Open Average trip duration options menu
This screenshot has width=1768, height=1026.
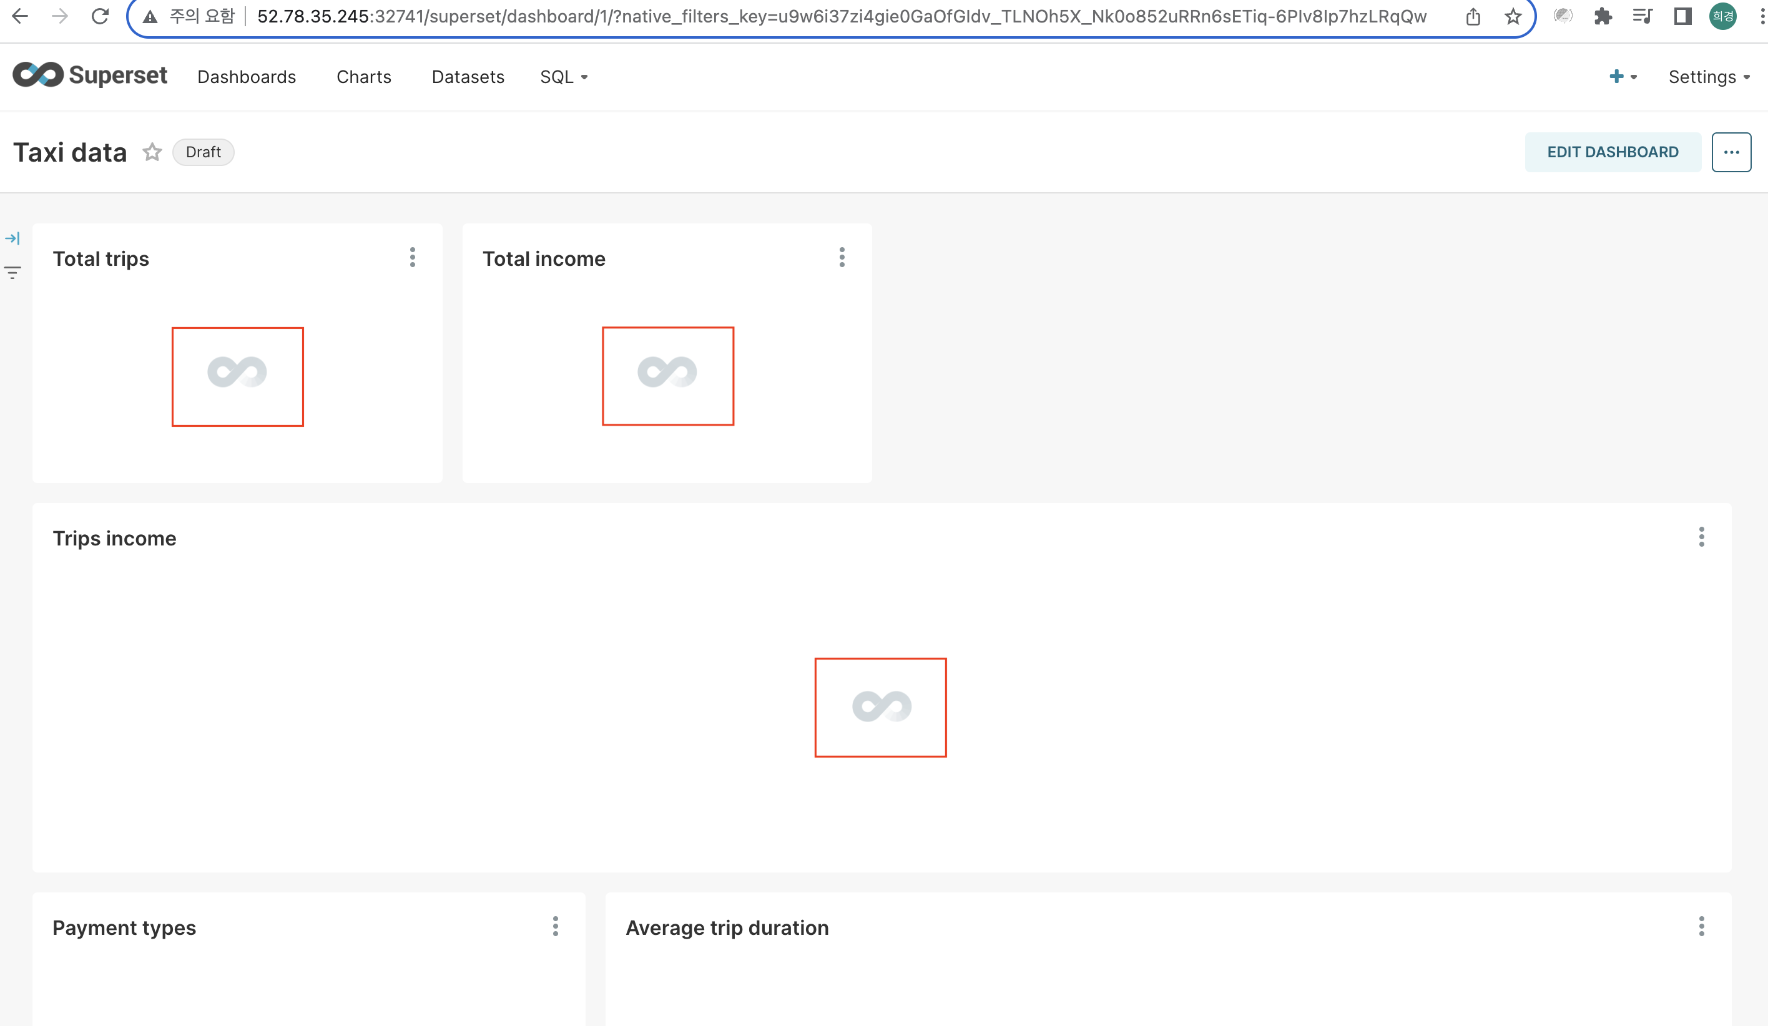[x=1701, y=926]
